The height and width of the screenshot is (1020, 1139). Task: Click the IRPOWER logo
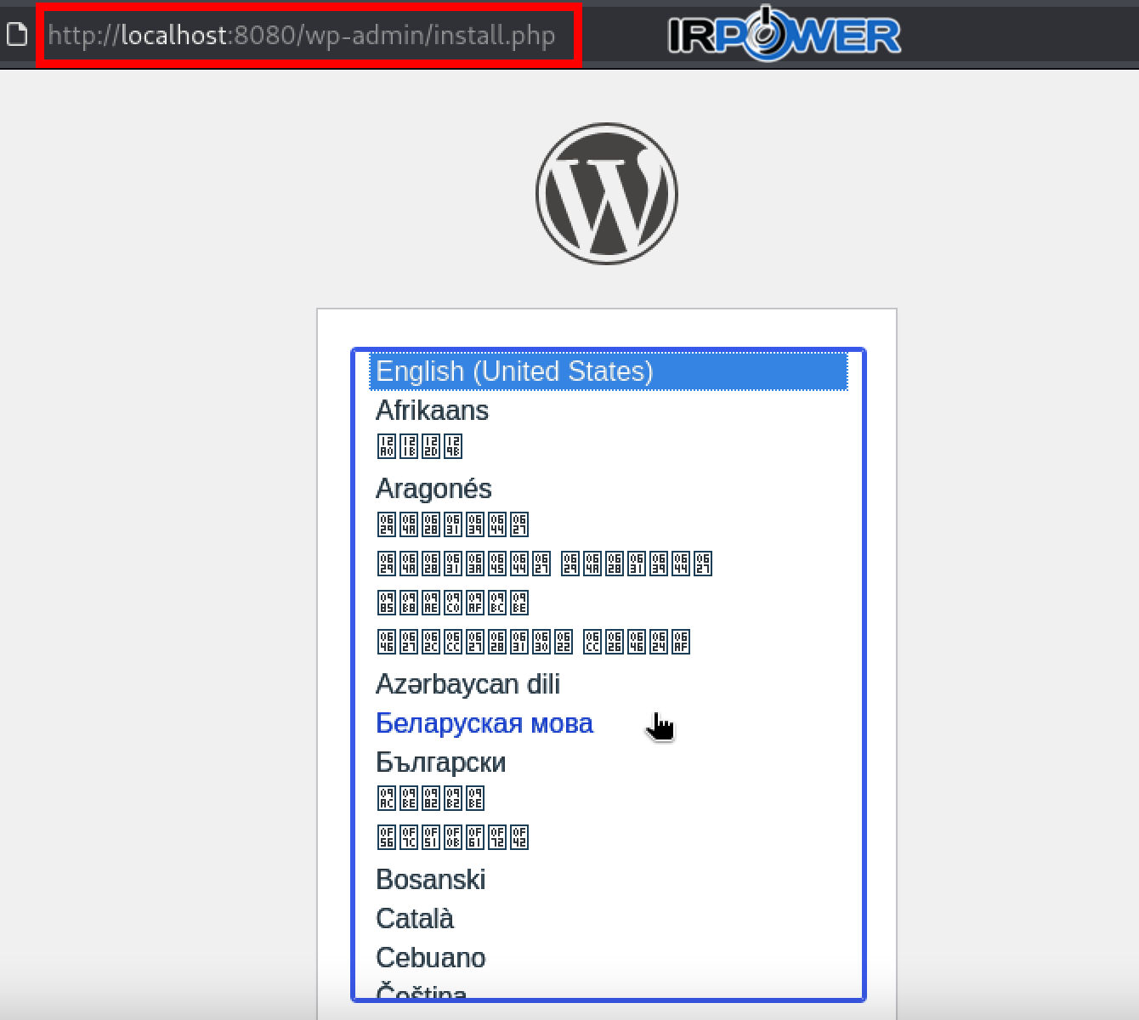point(784,35)
